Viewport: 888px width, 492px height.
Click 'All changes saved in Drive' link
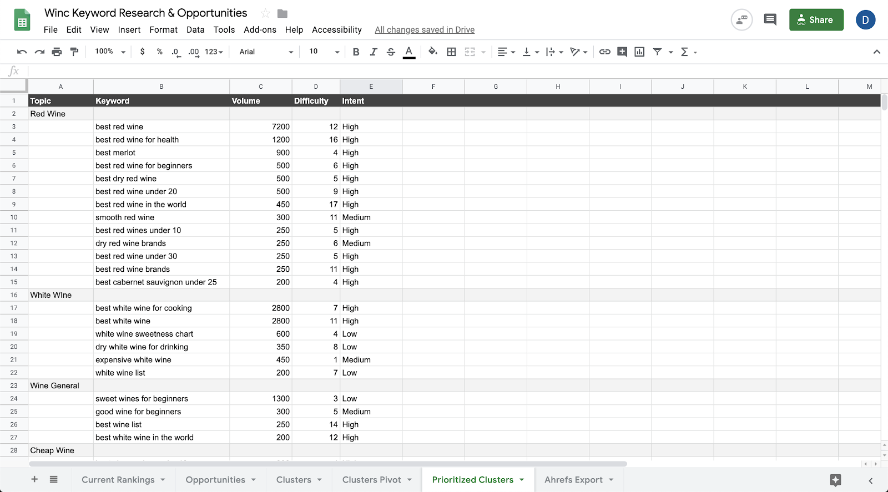click(425, 30)
